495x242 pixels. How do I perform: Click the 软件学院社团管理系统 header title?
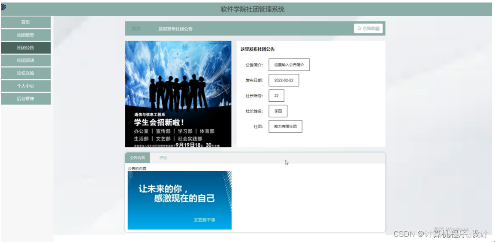(x=253, y=9)
